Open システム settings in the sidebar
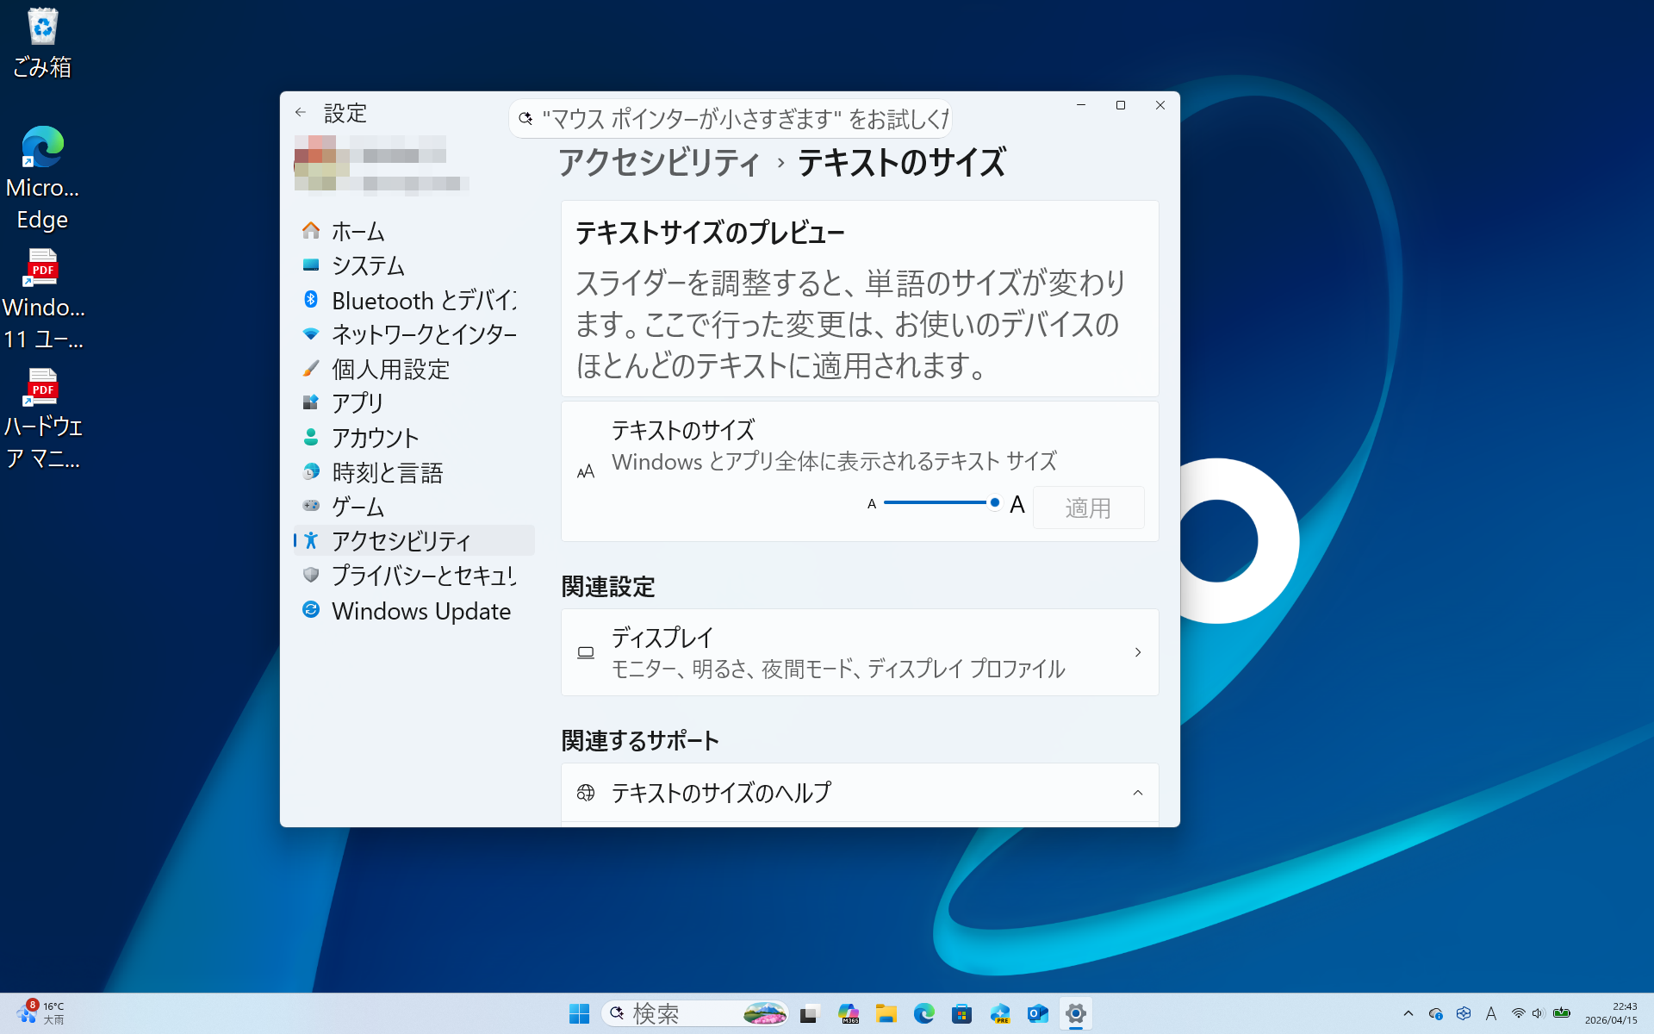This screenshot has width=1654, height=1034. coord(368,265)
